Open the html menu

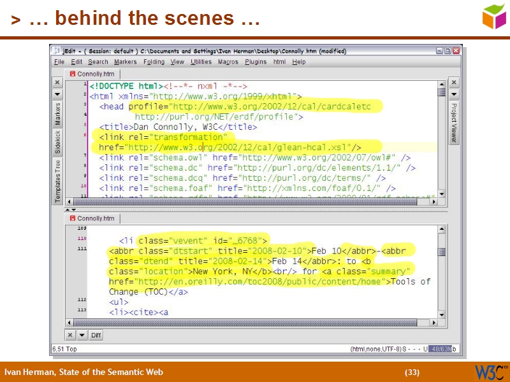(279, 62)
